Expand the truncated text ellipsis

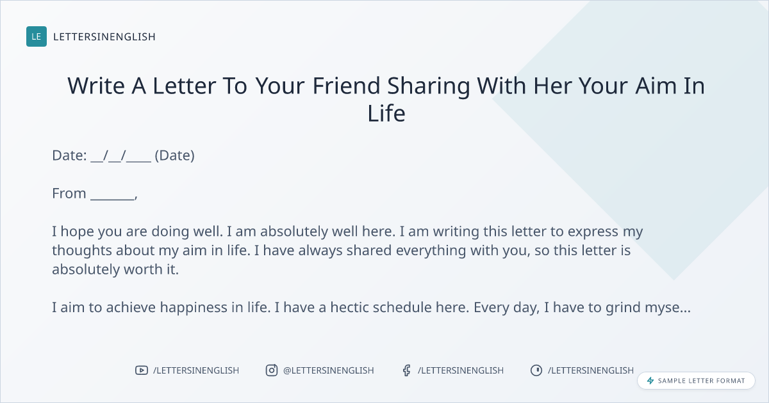click(684, 309)
